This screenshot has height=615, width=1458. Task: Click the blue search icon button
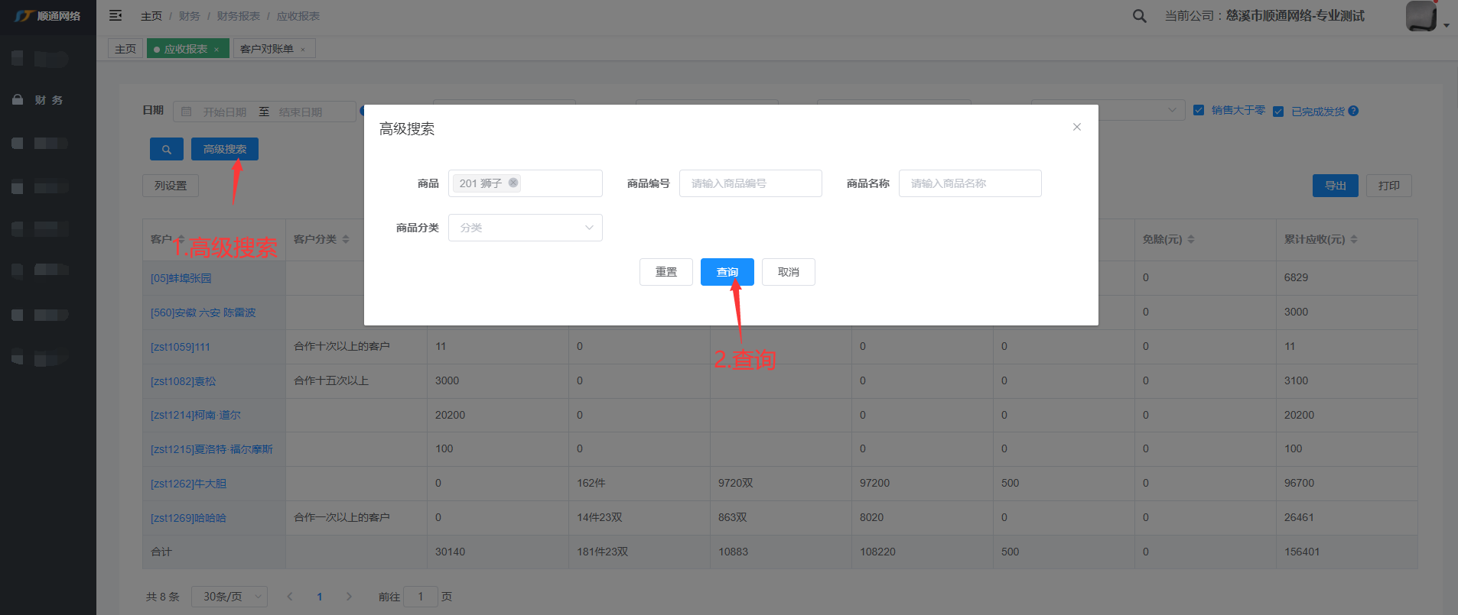tap(166, 150)
